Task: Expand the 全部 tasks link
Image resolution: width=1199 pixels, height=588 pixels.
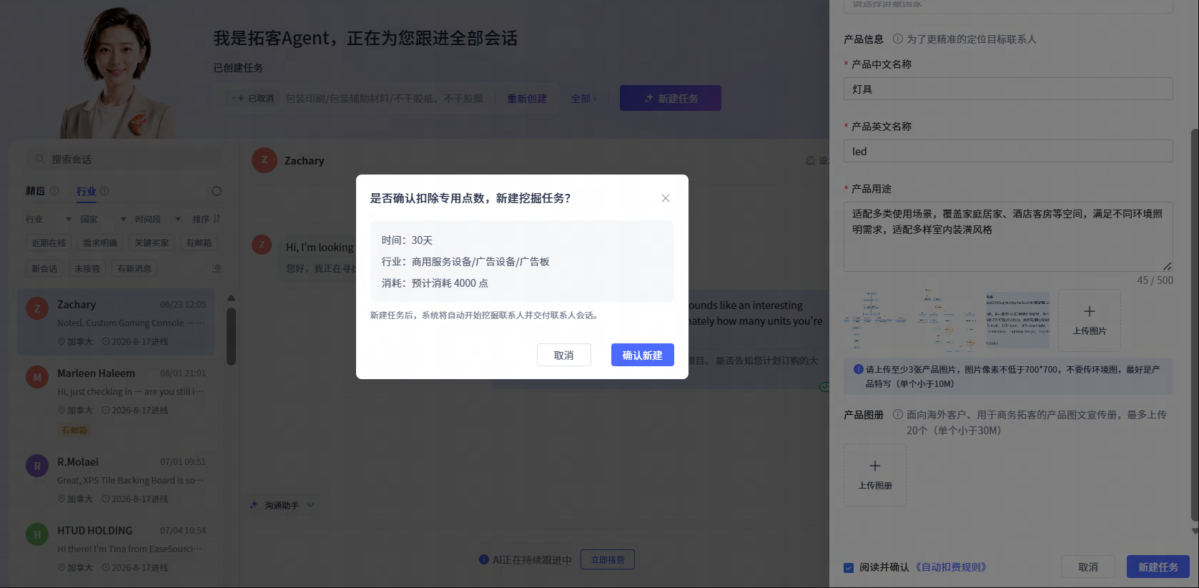Action: [x=583, y=99]
